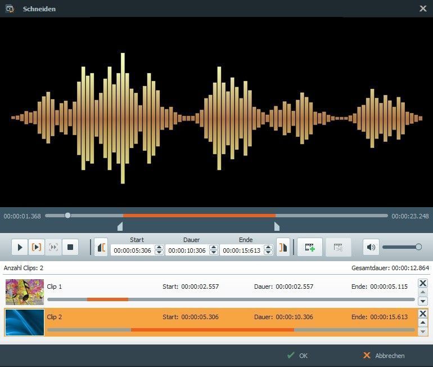Remove Clip 2 using its X button
Image resolution: width=433 pixels, height=367 pixels.
click(423, 314)
